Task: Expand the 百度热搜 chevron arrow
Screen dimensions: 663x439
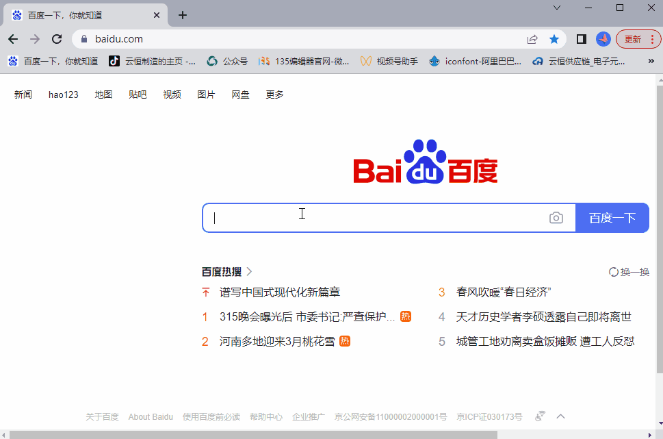Action: (250, 272)
